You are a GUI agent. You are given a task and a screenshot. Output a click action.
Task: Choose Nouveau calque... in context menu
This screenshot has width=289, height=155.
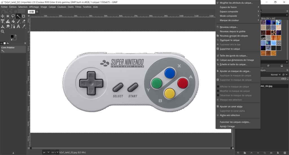point(238,27)
